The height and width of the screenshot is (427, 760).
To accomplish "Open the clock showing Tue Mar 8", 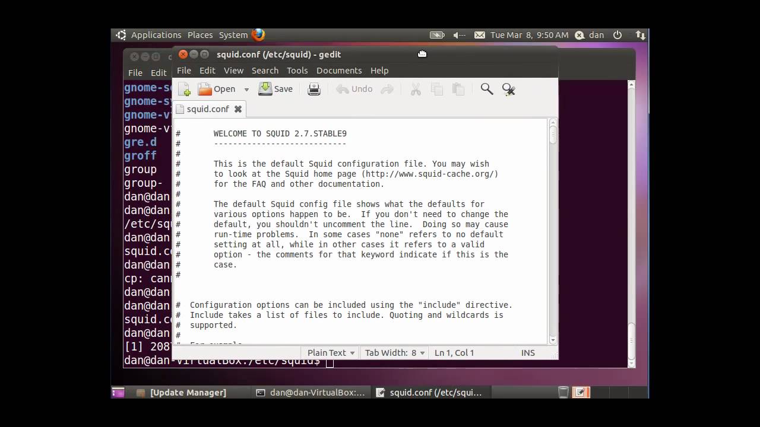I will 530,35.
